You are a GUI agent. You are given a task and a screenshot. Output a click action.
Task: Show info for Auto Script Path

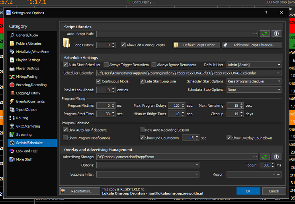[x=276, y=34]
